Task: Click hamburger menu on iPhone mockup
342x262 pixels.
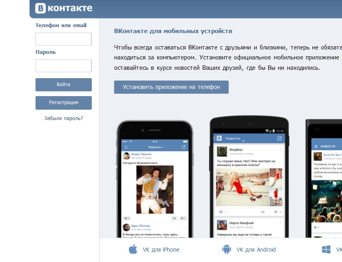Action: (x=126, y=147)
